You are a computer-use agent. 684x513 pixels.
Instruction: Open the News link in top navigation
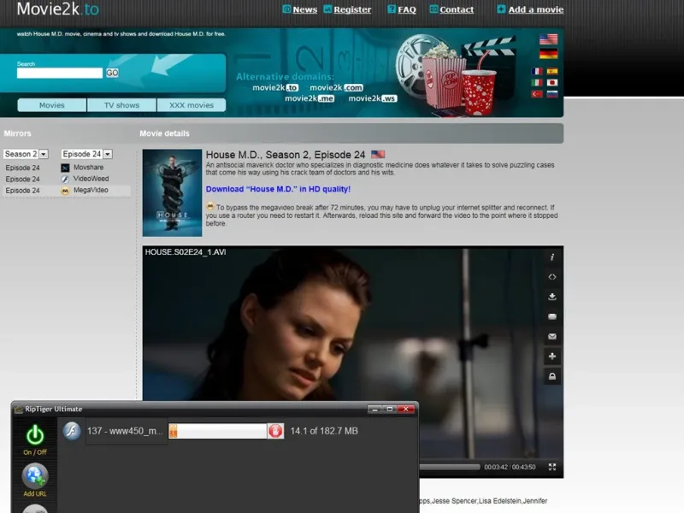(304, 9)
